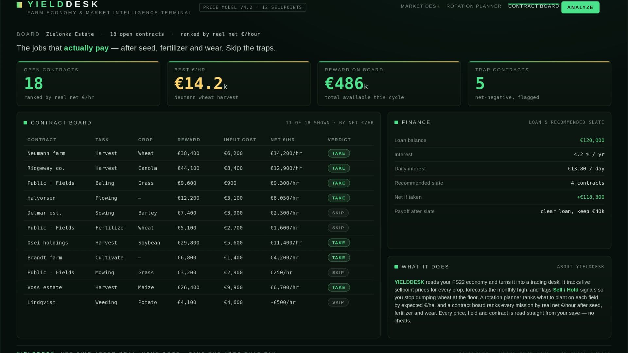Sort by the Crop column header

[x=146, y=140]
